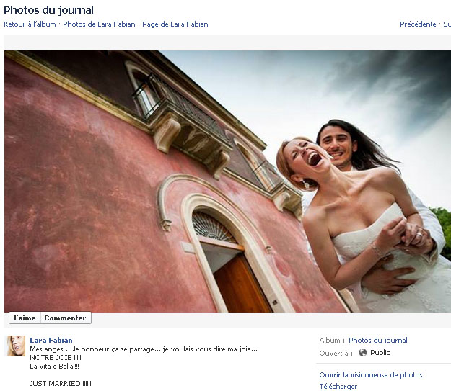
Task: Click the globe icon next to Public
Action: pos(363,353)
